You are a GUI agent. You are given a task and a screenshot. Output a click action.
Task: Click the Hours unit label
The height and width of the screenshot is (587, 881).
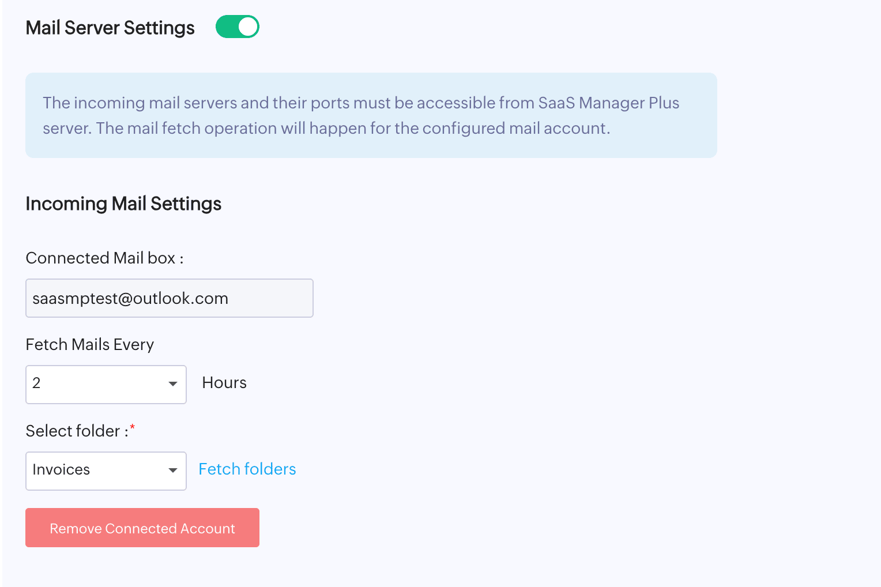(224, 383)
